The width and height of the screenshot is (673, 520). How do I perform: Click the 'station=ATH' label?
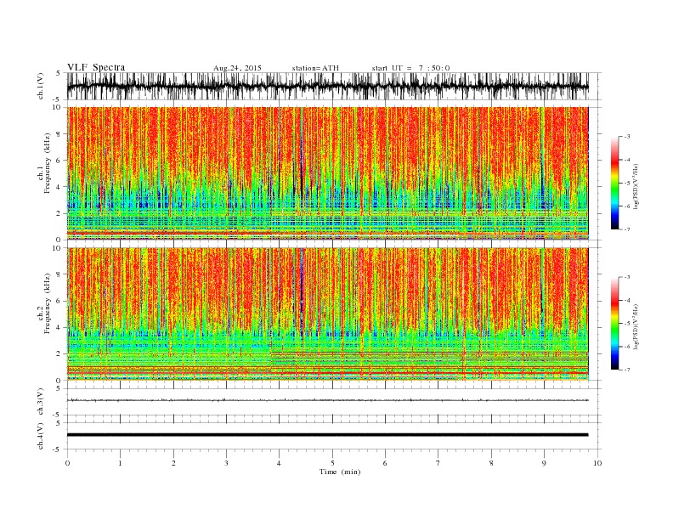pyautogui.click(x=315, y=68)
